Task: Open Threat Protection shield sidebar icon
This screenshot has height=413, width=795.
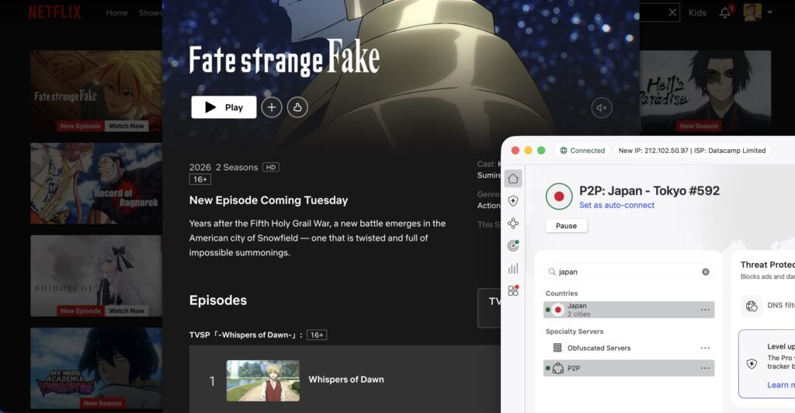Action: [x=513, y=200]
